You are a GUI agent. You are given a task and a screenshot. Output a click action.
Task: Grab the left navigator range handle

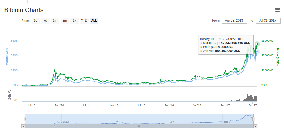coord(25,119)
